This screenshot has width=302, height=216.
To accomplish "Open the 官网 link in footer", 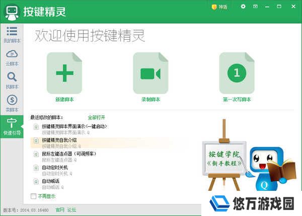I will click(x=60, y=210).
